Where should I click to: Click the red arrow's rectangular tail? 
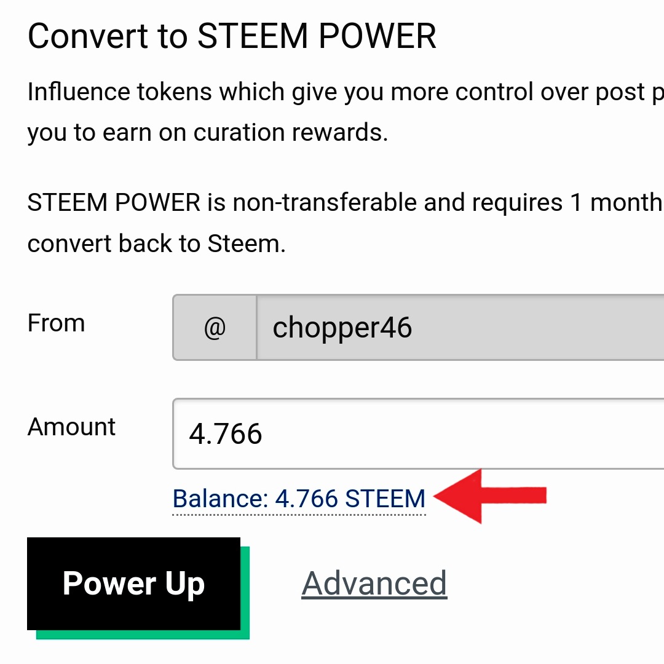[x=514, y=496]
